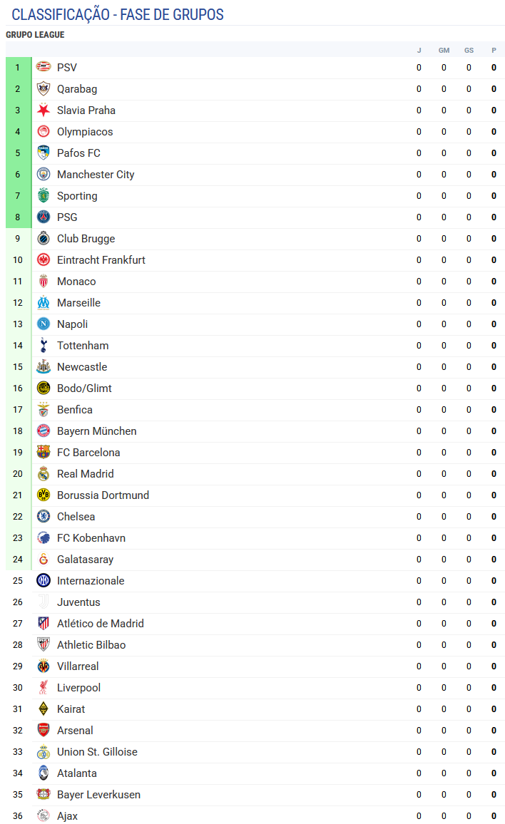Open the Napoli team page
The width and height of the screenshot is (505, 824).
click(x=73, y=324)
